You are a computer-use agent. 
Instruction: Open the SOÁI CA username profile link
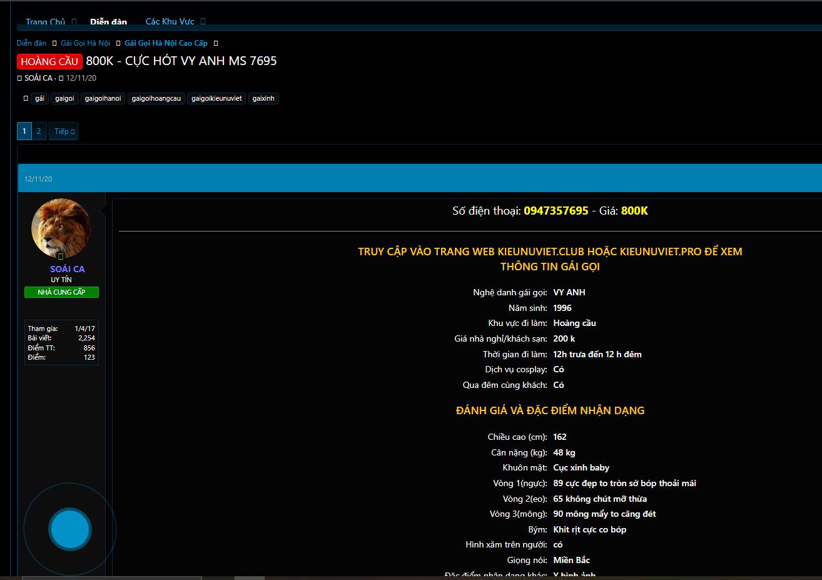point(68,269)
